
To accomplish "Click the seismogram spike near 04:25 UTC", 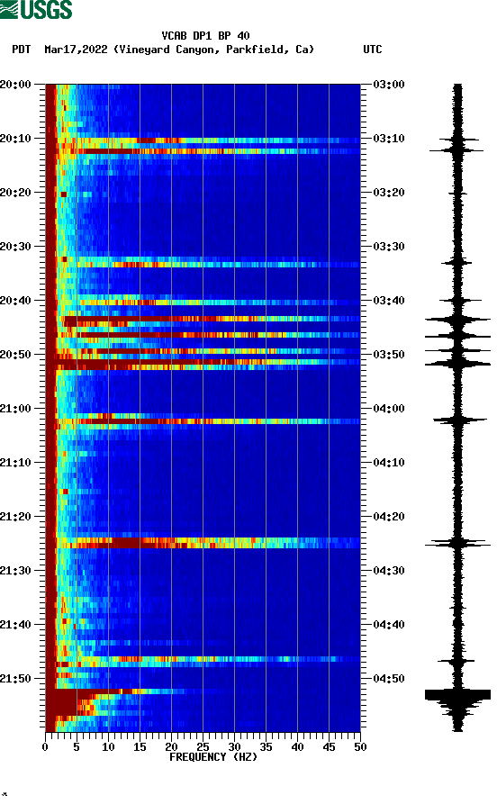I will pos(457,543).
